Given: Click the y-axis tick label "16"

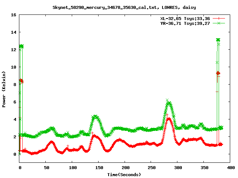Looking at the screenshot, I should pyautogui.click(x=13, y=15).
